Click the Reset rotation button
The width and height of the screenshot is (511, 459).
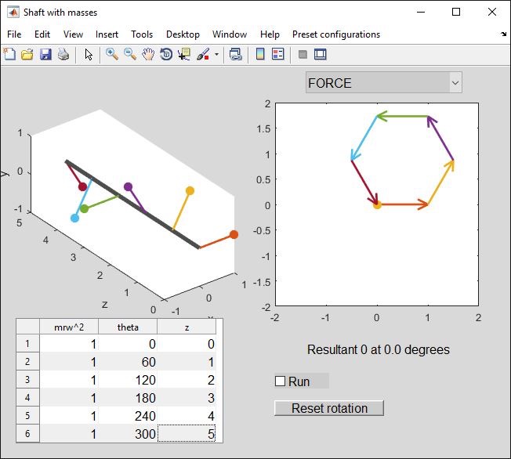pos(329,408)
